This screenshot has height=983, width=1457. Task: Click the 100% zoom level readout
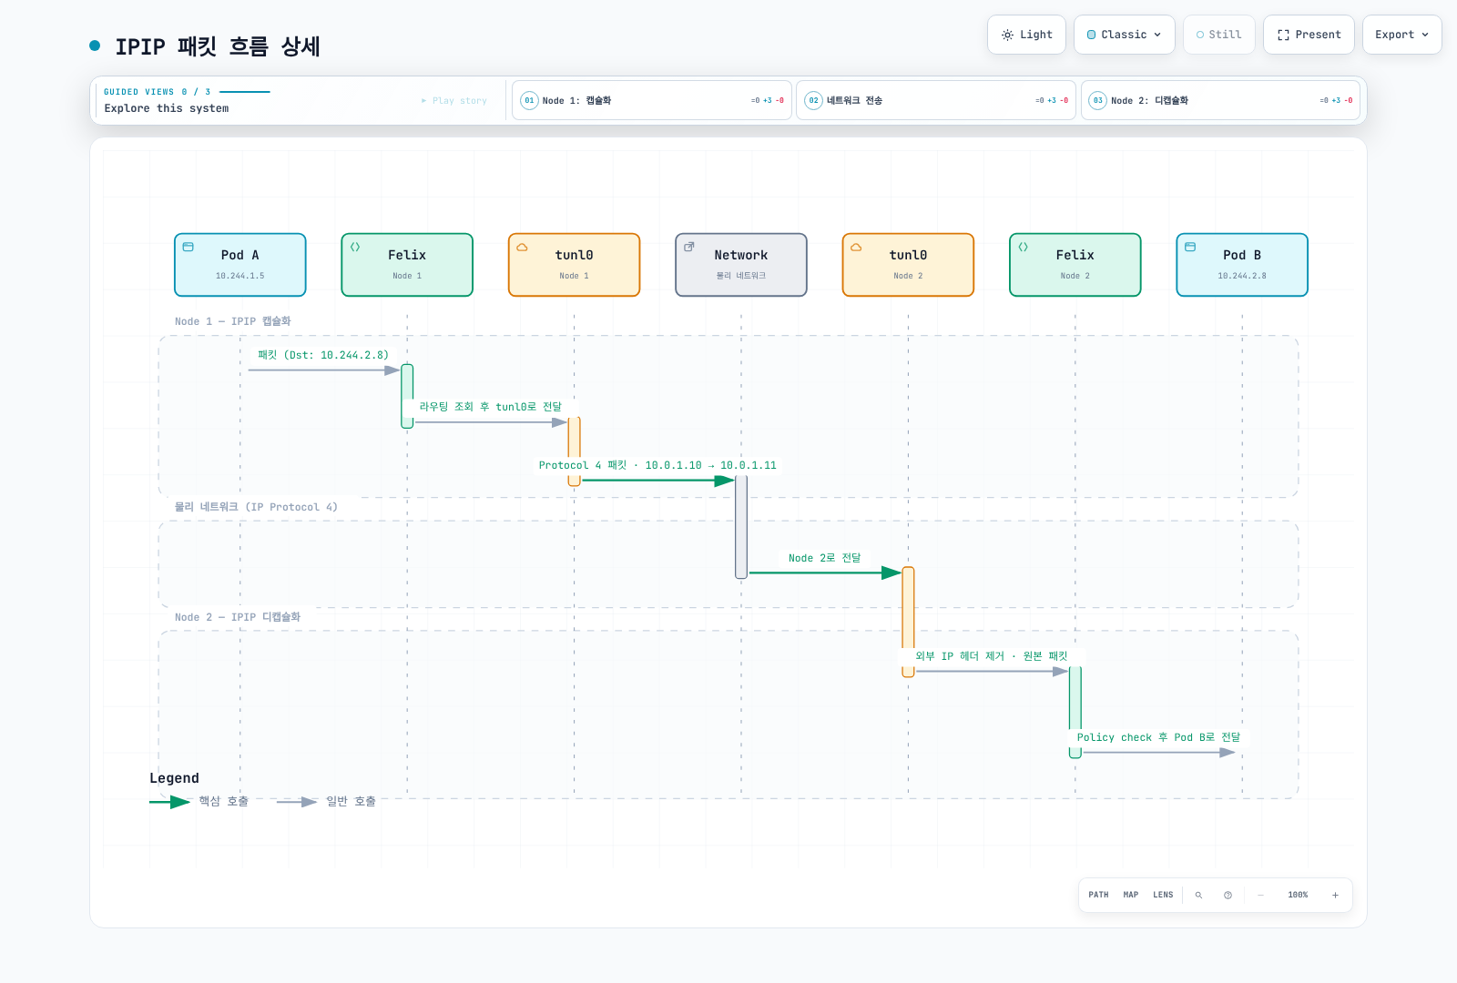[1298, 895]
